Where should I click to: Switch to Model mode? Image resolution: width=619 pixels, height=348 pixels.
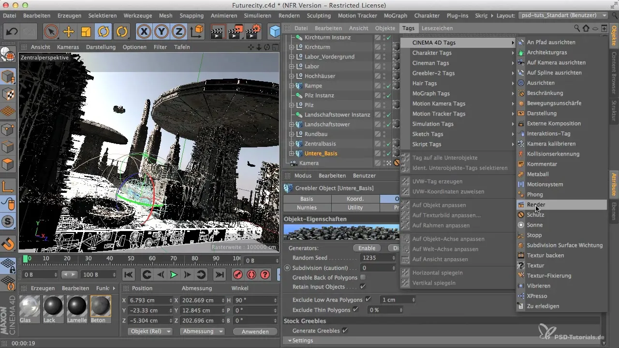click(x=8, y=77)
